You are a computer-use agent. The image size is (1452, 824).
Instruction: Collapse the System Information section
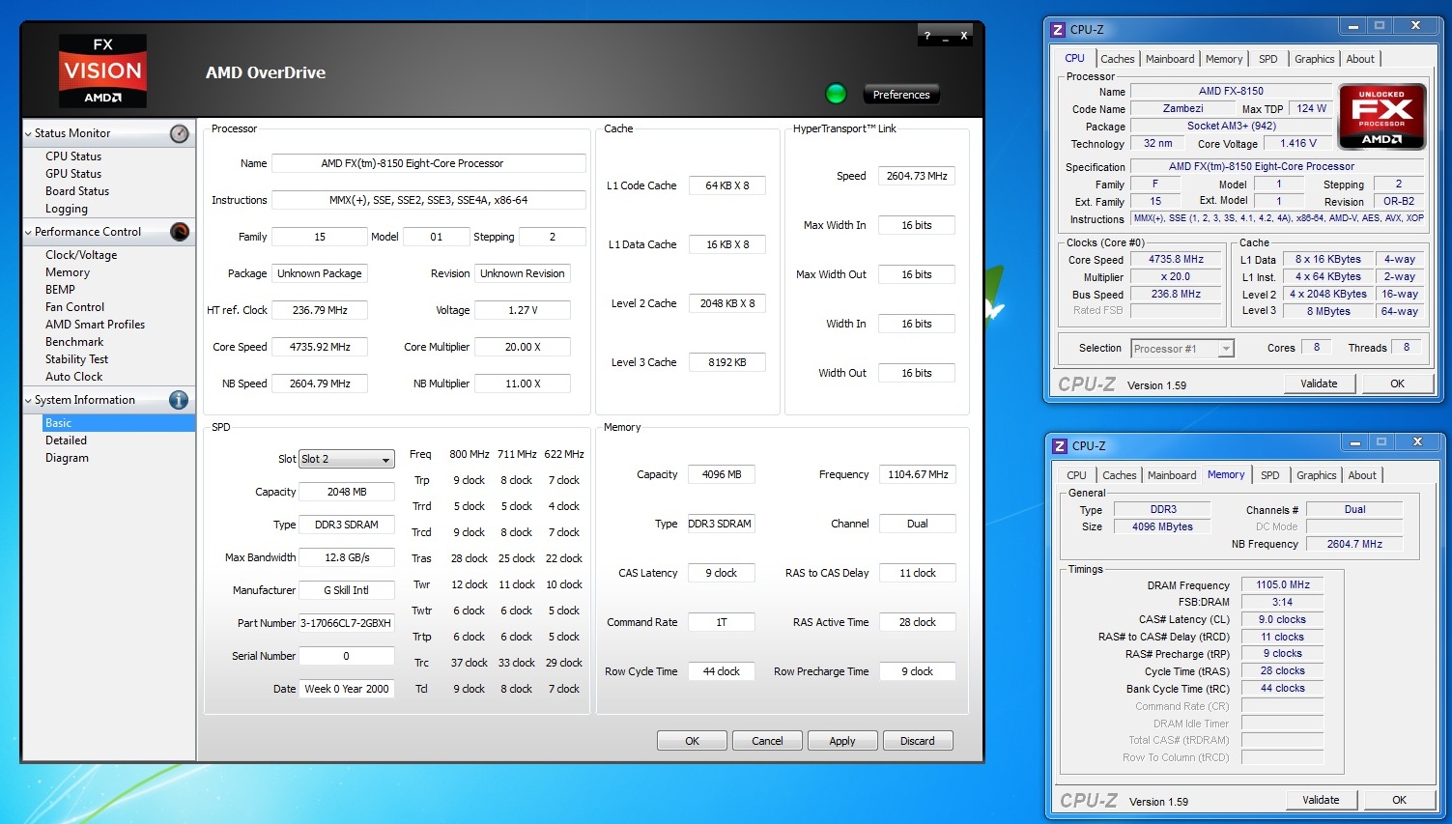tap(28, 401)
